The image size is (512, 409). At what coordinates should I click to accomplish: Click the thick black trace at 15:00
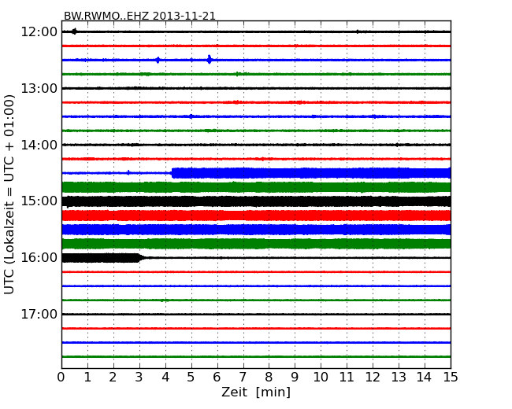256,201
